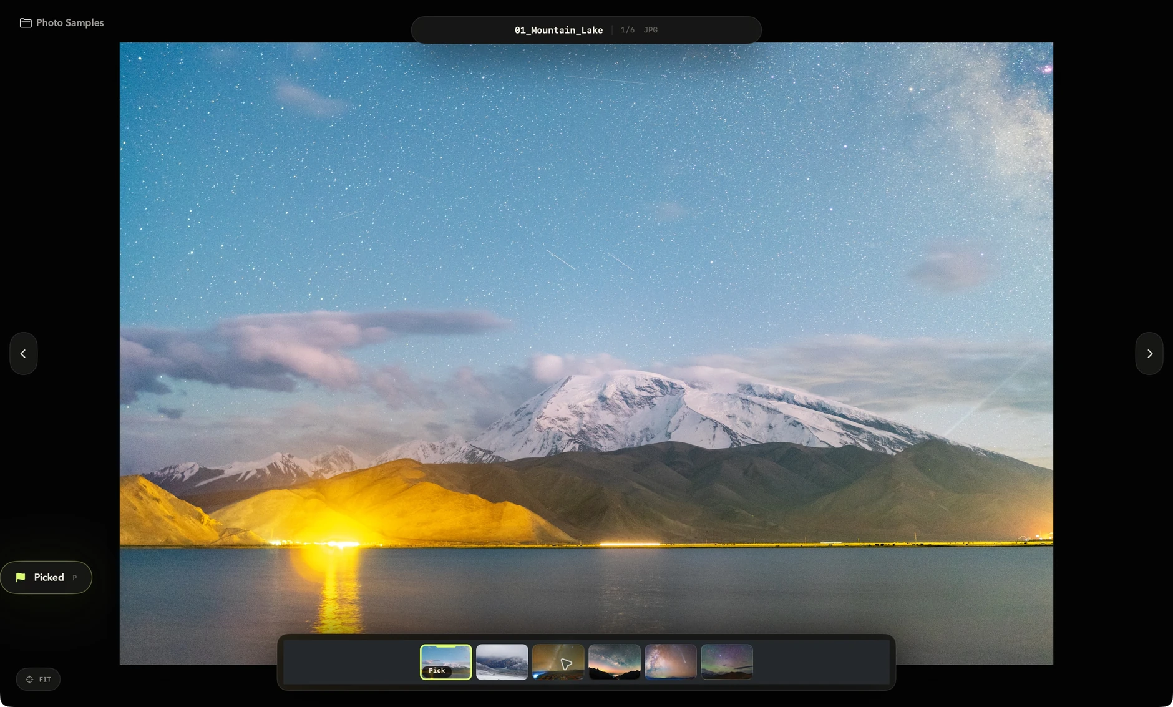This screenshot has width=1173, height=707.
Task: Select the third thumbnail in the filmstrip
Action: 558,662
